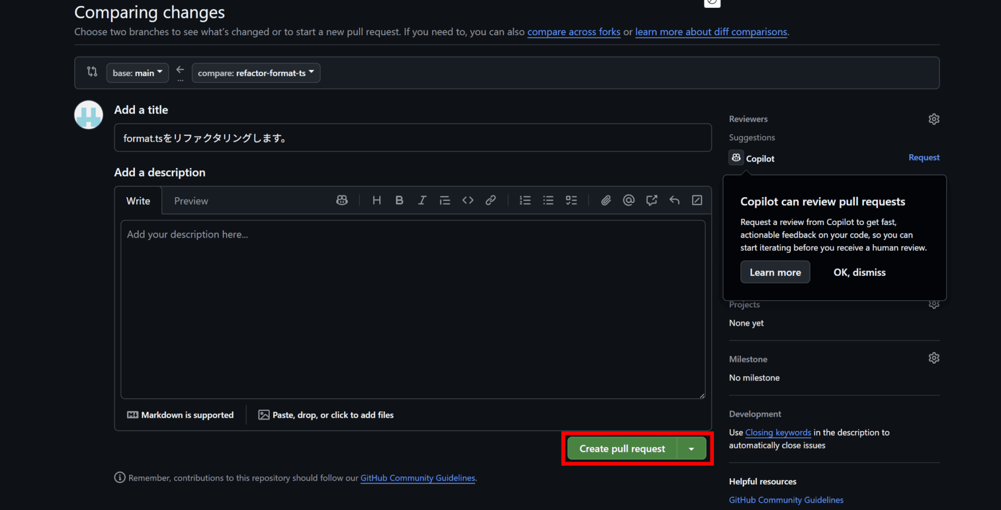Expand the Create pull request options arrow
Screen dimensions: 1001x510
pos(691,449)
